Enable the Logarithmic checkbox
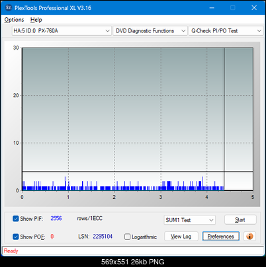Viewport: 266px width, 267px height. pos(127,237)
